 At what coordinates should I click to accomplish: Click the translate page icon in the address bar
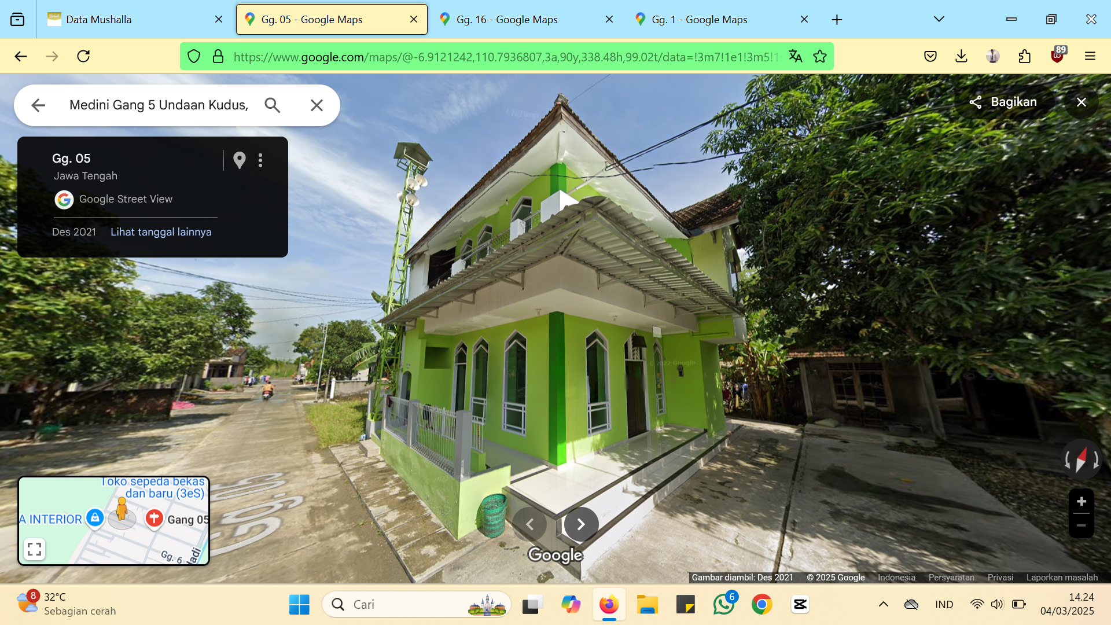click(796, 57)
